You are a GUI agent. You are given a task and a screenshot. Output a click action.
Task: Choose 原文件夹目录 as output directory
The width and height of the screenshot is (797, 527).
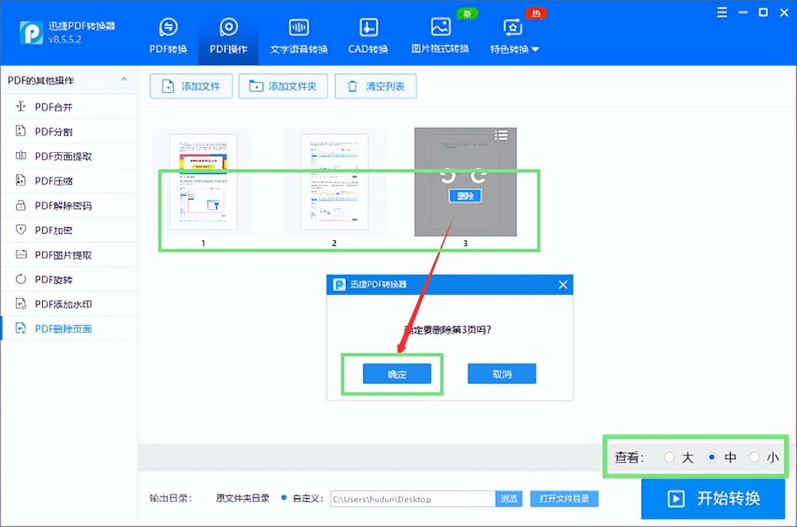coord(207,498)
